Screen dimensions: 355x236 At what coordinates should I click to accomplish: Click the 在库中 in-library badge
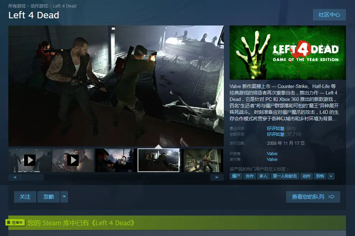point(15,223)
